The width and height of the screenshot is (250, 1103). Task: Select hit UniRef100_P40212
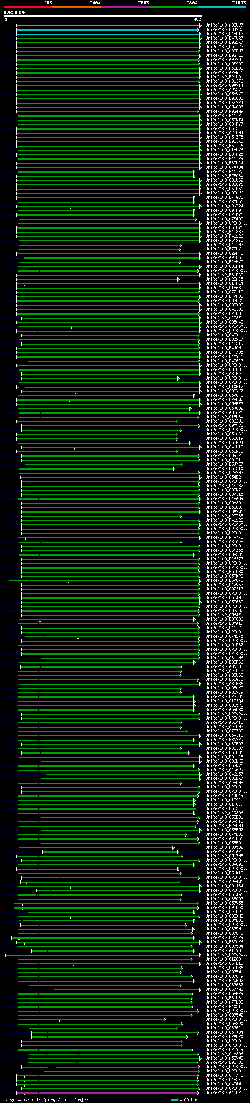pos(224,1006)
